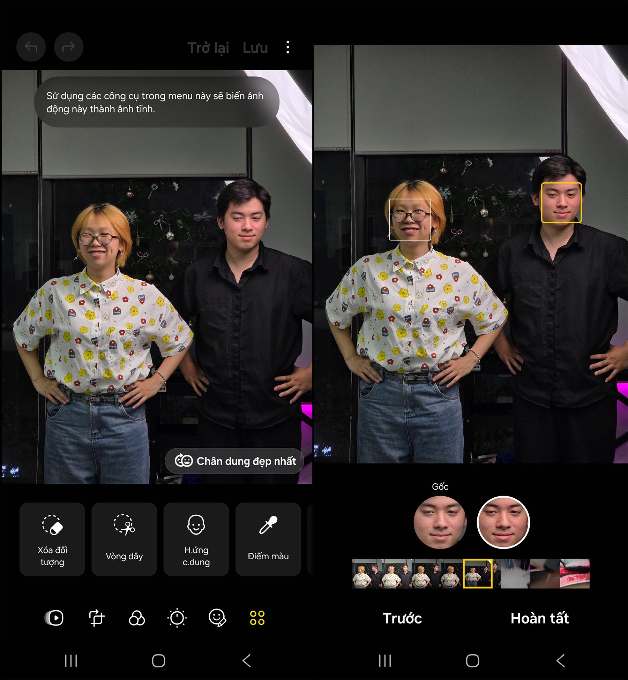Screen dimensions: 628x680
Task: Open the filters tab with overlapping circles
Action: (x=137, y=618)
